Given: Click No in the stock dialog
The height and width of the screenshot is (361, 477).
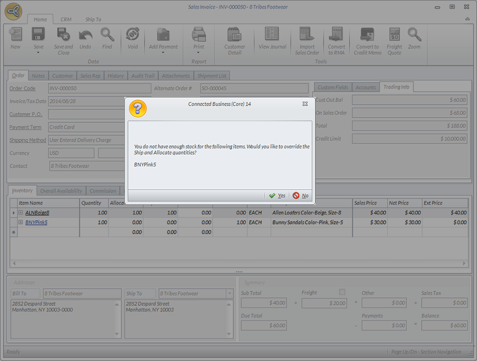Looking at the screenshot, I should tap(300, 195).
